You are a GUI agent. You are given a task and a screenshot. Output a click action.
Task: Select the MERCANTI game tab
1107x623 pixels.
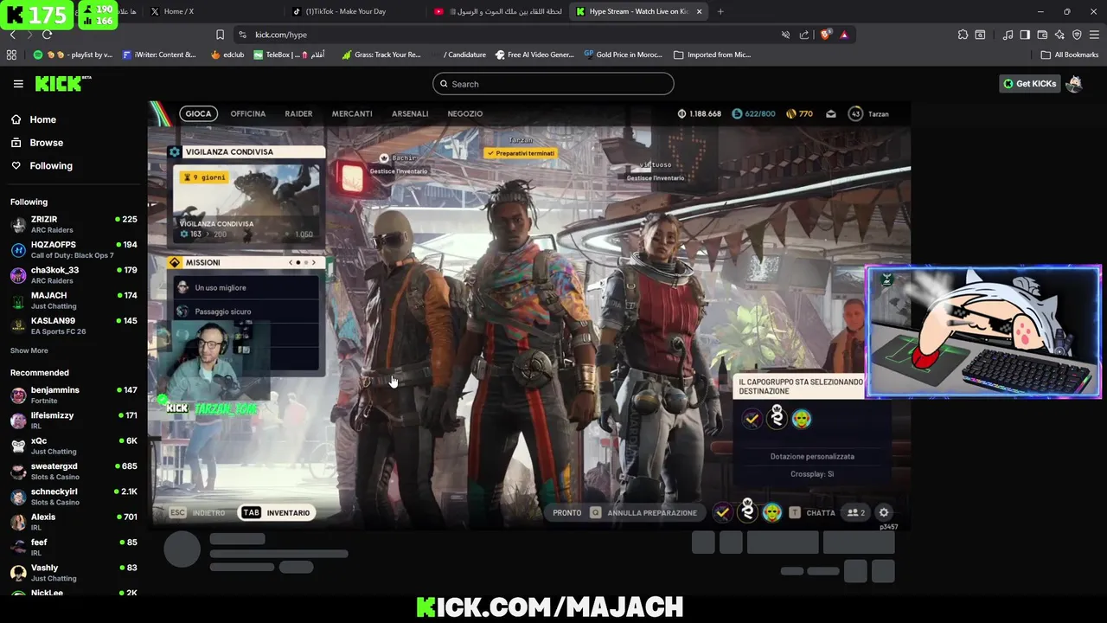tap(352, 113)
